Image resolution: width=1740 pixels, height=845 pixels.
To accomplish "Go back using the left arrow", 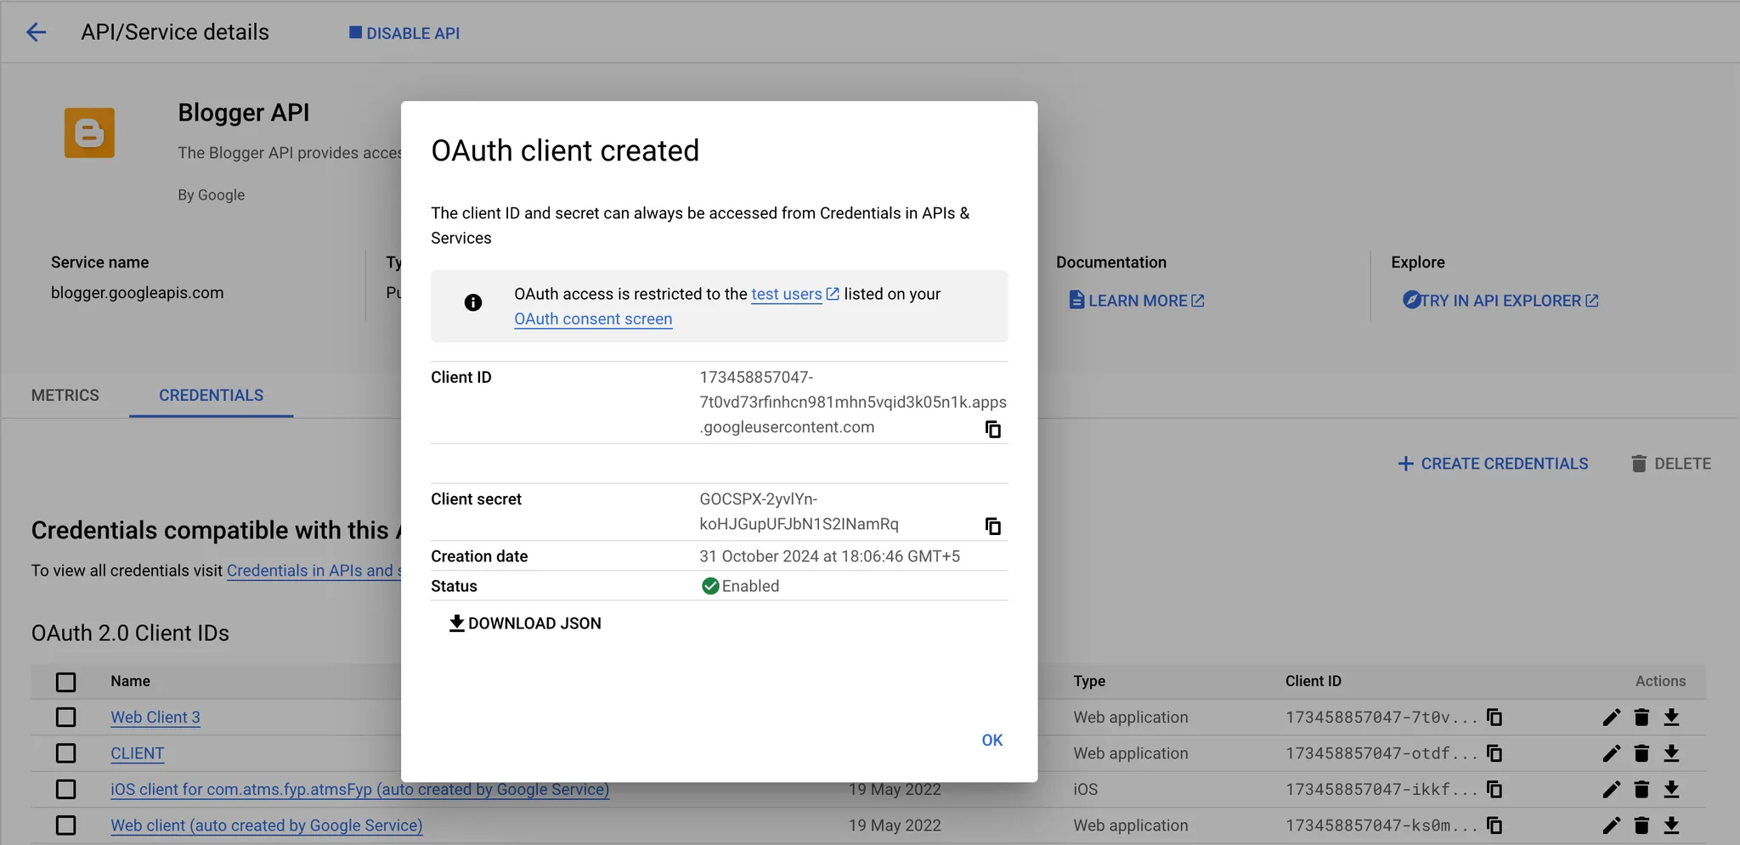I will [x=36, y=32].
